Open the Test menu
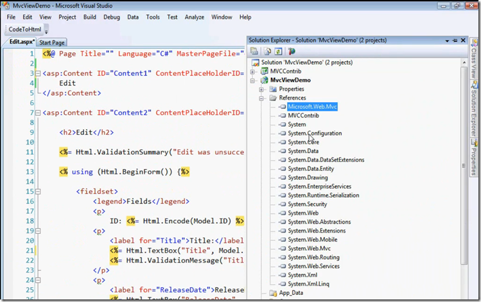Viewport: 481px width, 302px height. click(x=172, y=17)
